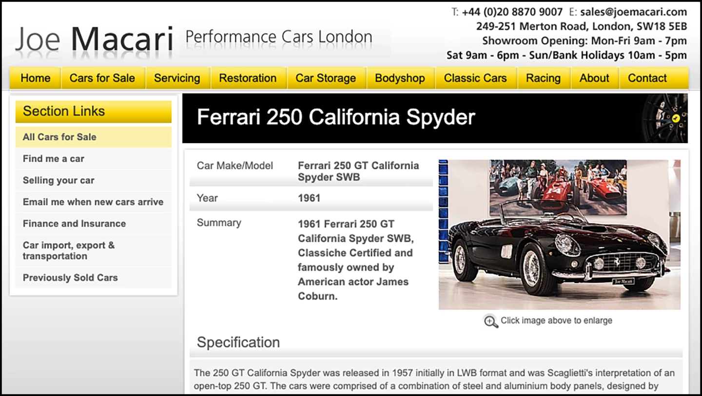Go to the Home menu tab
Viewport: 702px width, 396px height.
[x=36, y=78]
